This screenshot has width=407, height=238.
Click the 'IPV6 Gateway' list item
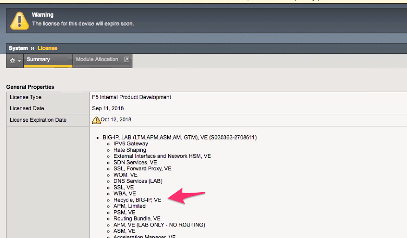[131, 144]
